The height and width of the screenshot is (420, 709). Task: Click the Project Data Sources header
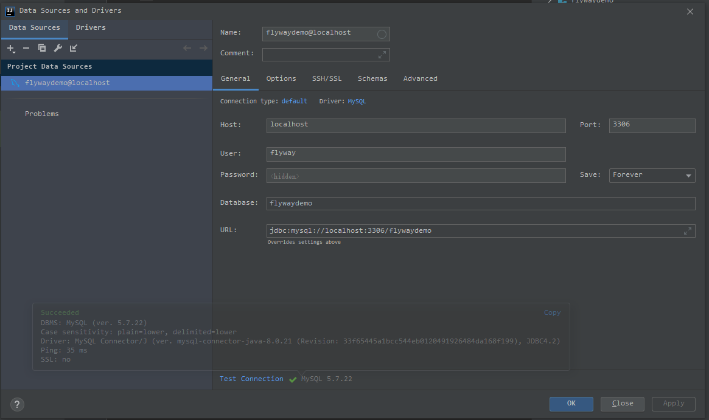coord(107,66)
